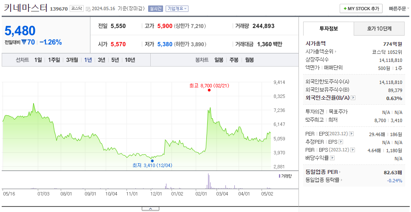Screen dimensions: 411x212
Task: Open the 빠른주문 quick order dropdown
Action: [399, 8]
